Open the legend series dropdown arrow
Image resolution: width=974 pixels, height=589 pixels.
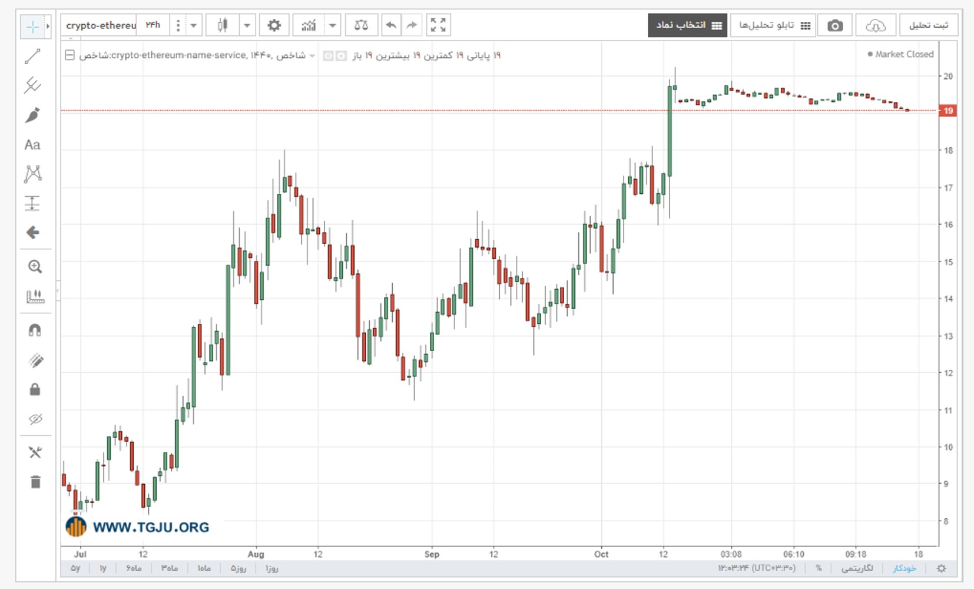[313, 56]
